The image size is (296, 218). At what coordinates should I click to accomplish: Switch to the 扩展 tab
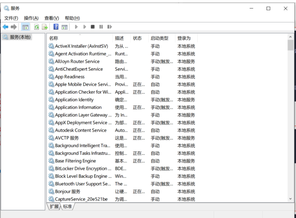coord(54,206)
